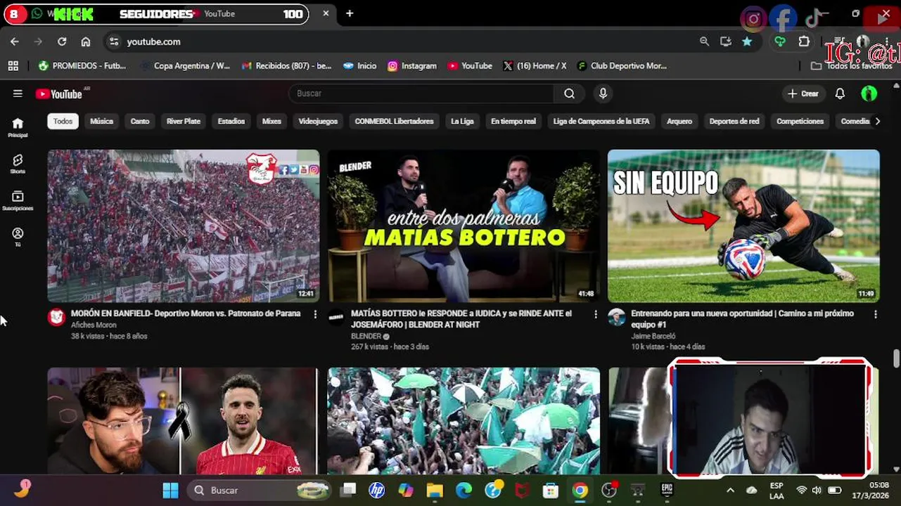
Task: Open the Chrome zoom magnifier icon
Action: pos(704,41)
